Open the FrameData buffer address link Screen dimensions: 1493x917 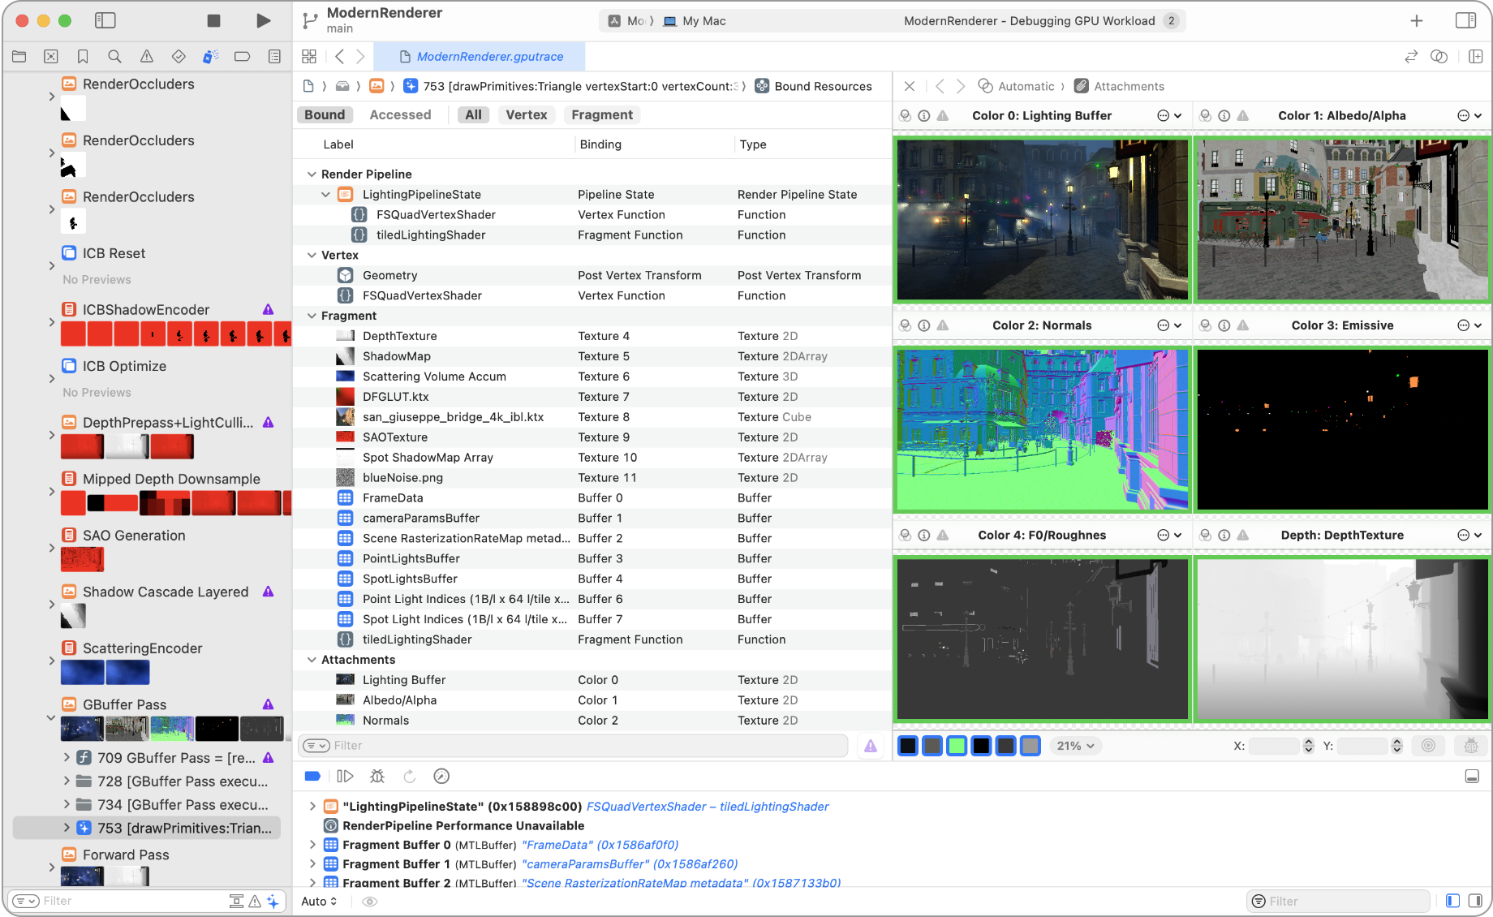click(600, 844)
